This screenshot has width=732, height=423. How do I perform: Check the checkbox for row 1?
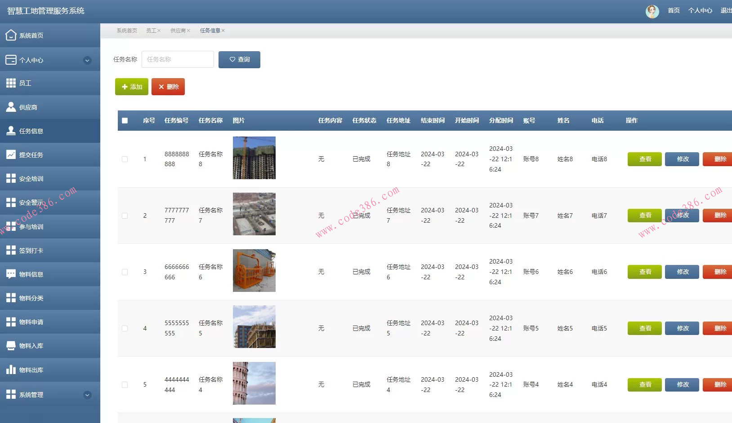click(x=125, y=159)
